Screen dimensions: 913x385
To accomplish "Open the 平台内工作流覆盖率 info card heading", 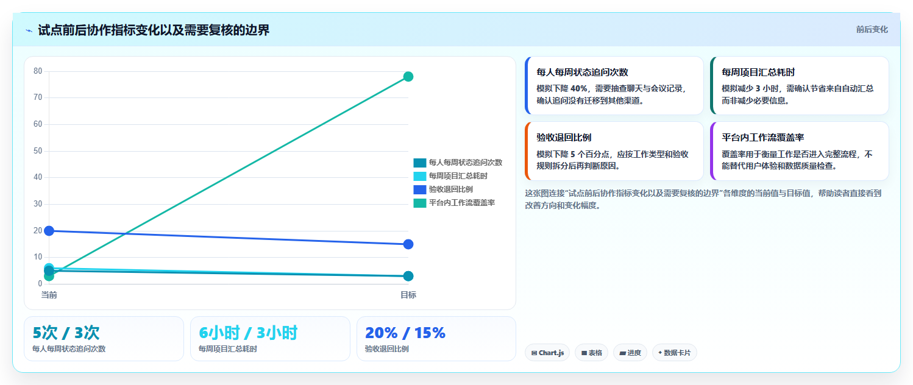I will (x=762, y=138).
